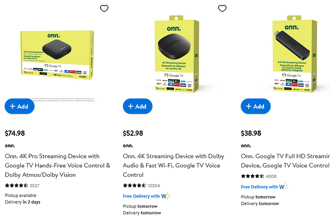Favorite the Onn 4K Streaming Device heart
330x219 pixels.
tap(222, 9)
